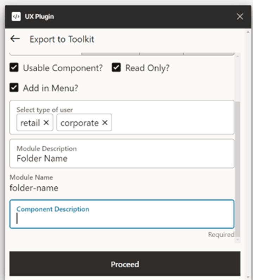Click the folder-name module name value
Viewport: 253px width, 280px height.
34,188
